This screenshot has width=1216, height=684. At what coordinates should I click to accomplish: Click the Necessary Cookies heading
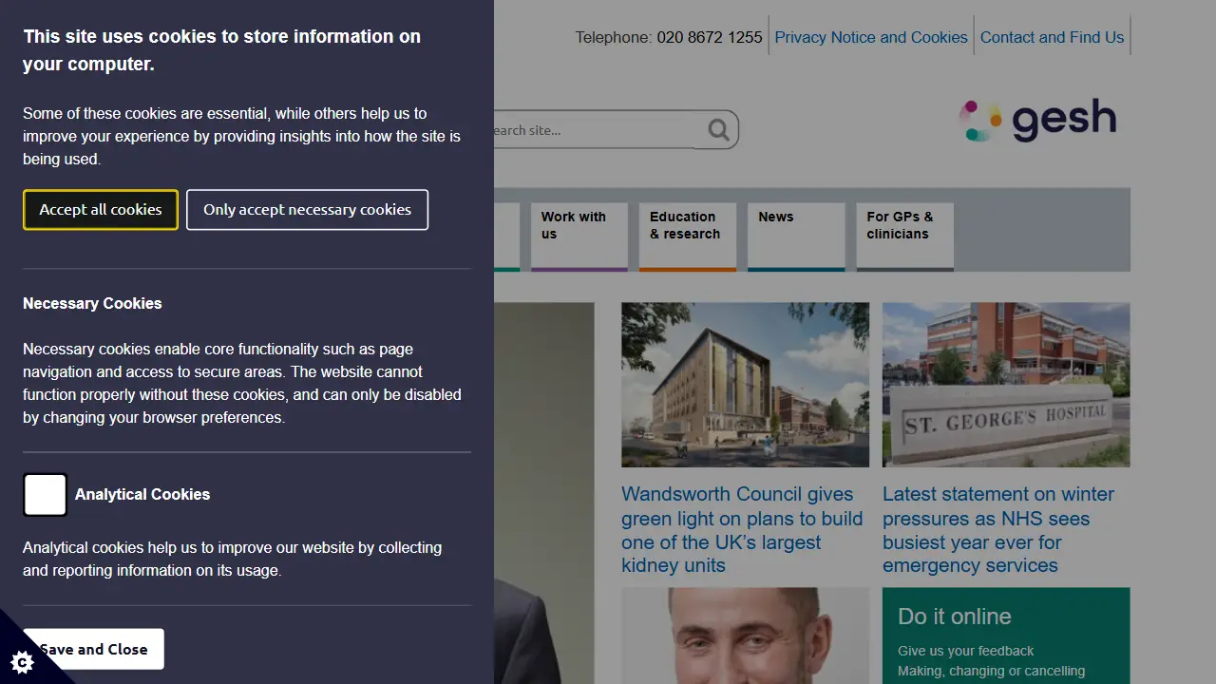tap(92, 303)
